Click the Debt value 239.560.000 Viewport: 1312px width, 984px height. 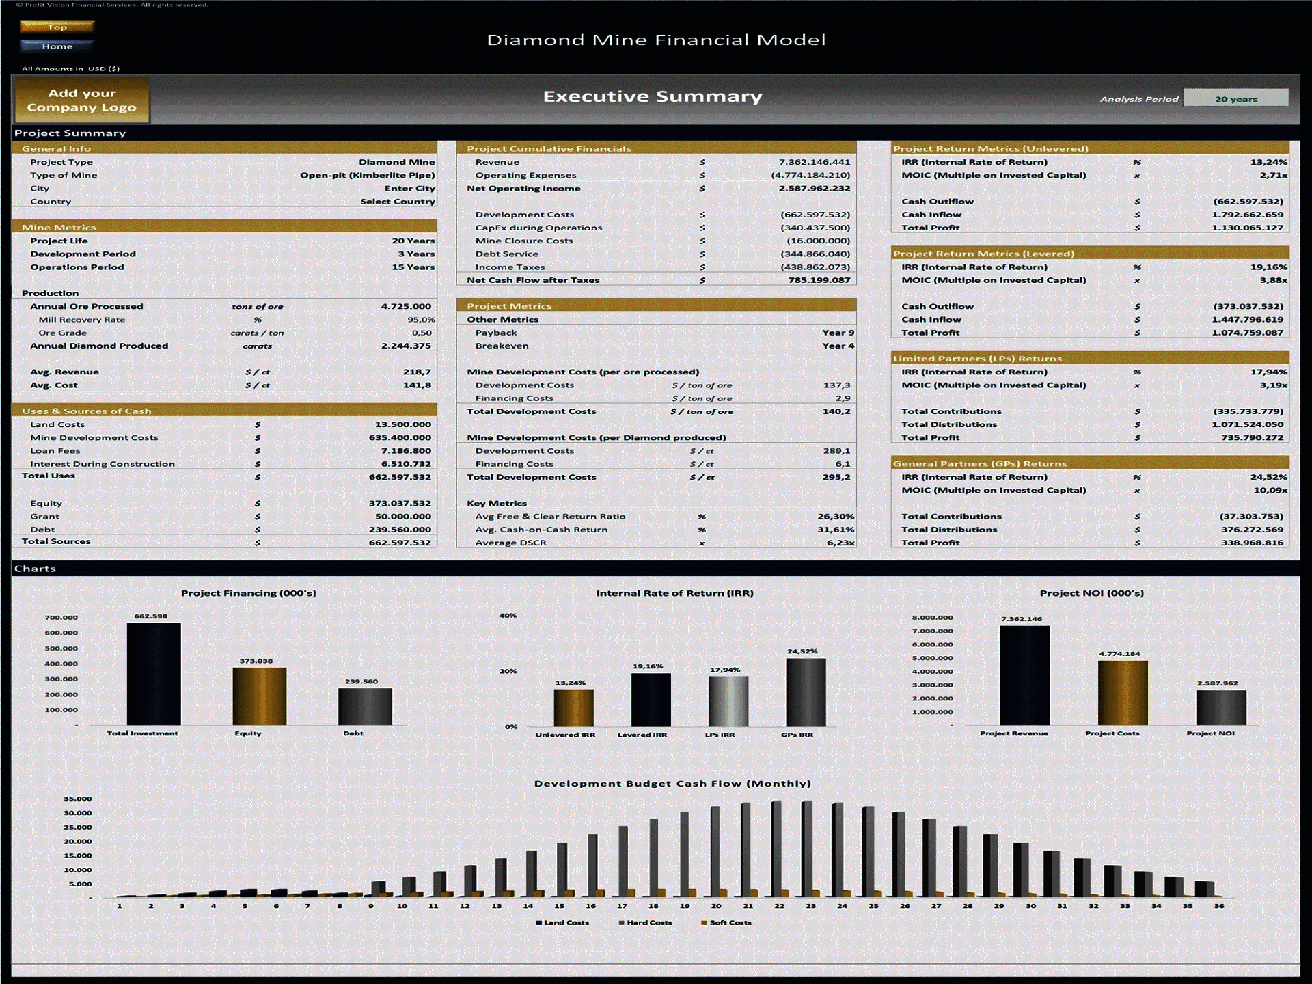pos(400,530)
